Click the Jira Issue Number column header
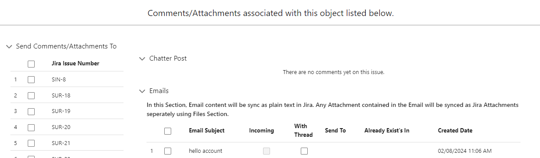This screenshot has height=158, width=540. (x=75, y=64)
